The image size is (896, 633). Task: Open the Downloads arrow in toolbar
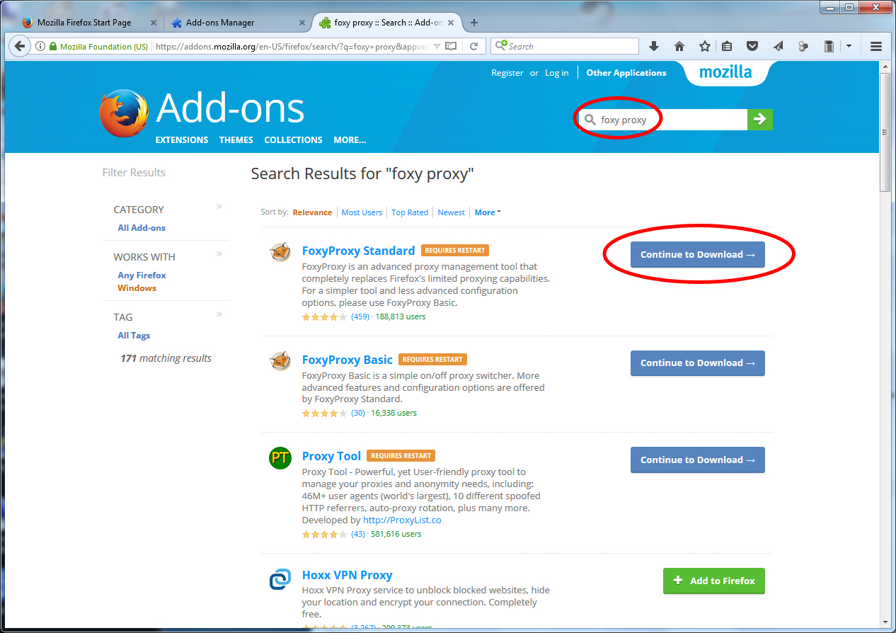[654, 46]
